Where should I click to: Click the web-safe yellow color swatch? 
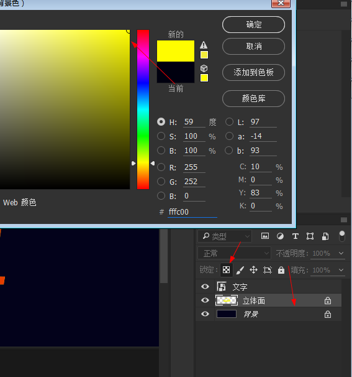[204, 78]
